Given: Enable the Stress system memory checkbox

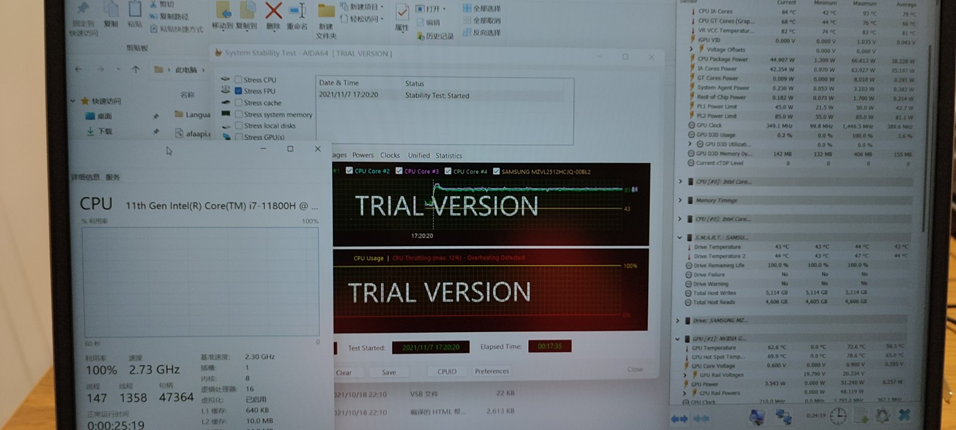Looking at the screenshot, I should (238, 114).
